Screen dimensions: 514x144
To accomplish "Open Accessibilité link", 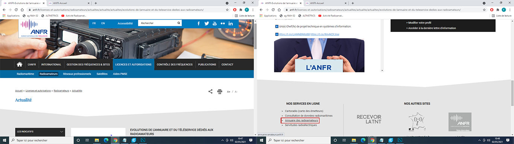I will [x=125, y=23].
